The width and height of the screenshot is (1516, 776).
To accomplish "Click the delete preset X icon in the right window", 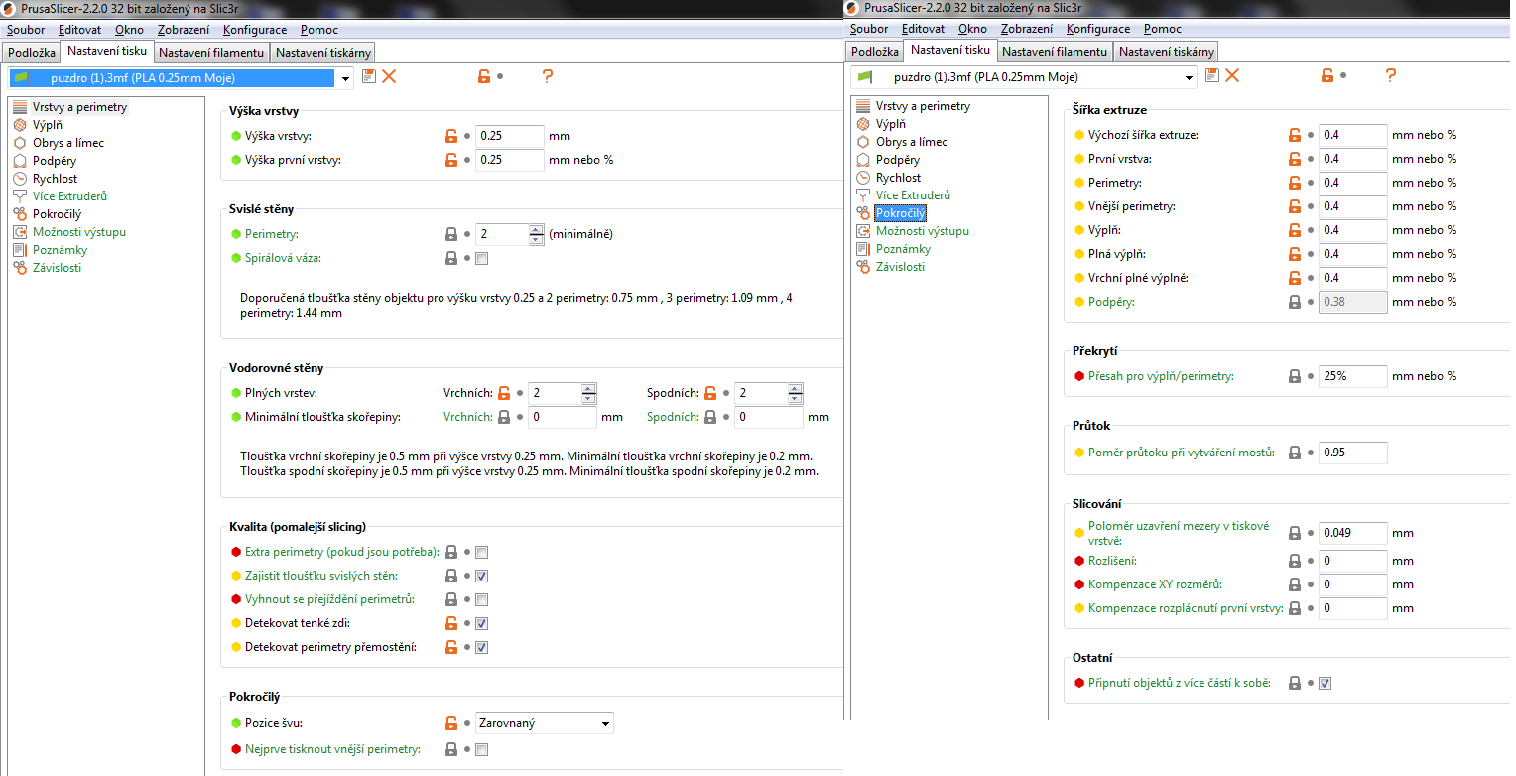I will [1232, 75].
